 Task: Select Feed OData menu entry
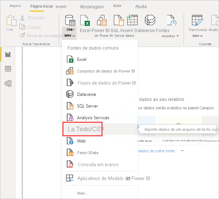100,153
